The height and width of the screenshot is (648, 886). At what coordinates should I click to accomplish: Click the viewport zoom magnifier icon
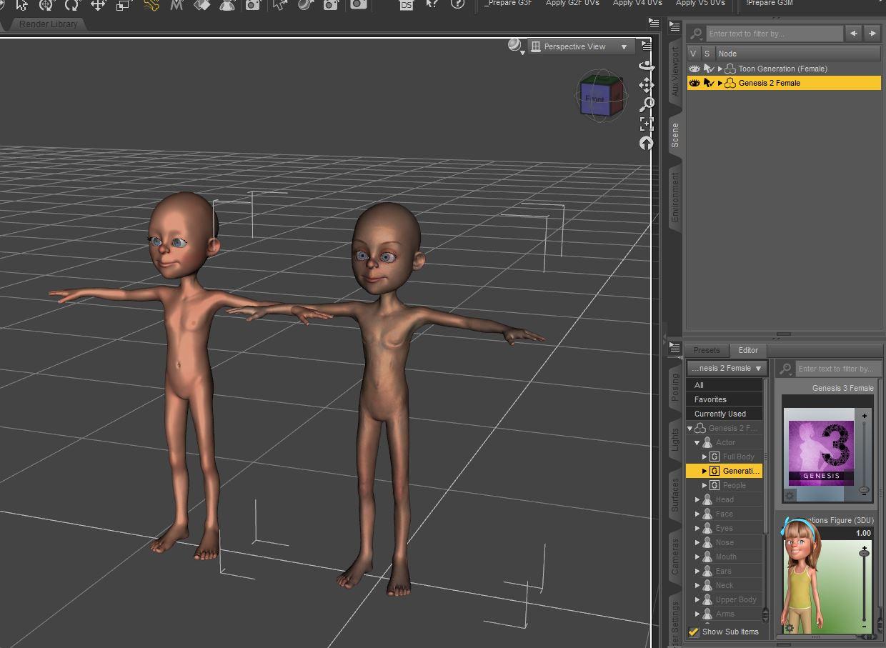[646, 105]
